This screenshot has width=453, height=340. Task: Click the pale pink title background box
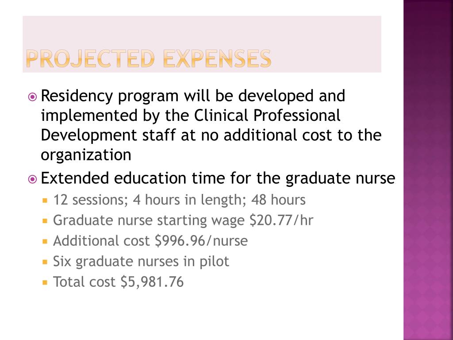[x=202, y=44]
